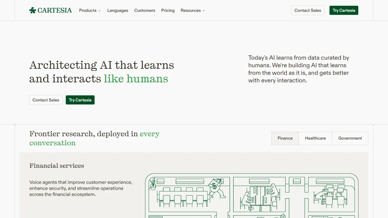Click the paragraph starting 'Voice agents that improve'
Screen dimensions: 388x218
81,188
